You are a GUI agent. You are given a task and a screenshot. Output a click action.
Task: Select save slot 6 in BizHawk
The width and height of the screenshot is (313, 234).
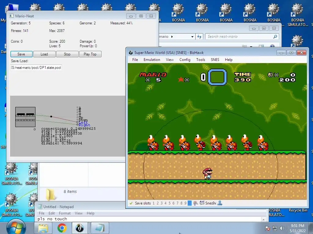174,203
